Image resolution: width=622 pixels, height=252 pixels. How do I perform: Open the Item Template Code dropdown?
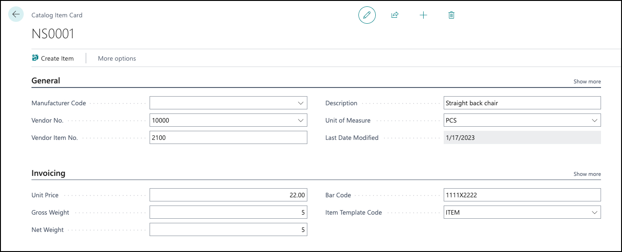click(x=594, y=212)
